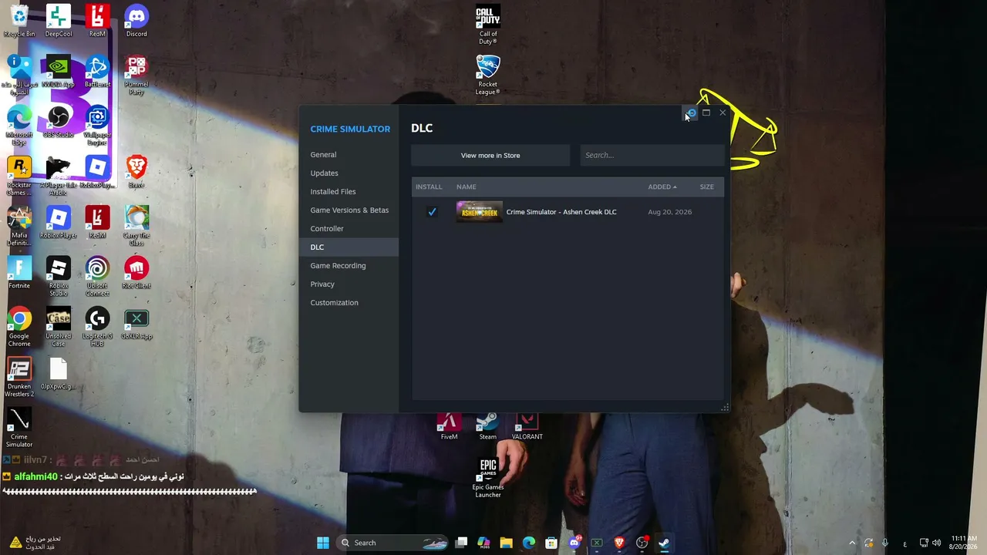This screenshot has height=555, width=987.
Task: Open the clock and date flyout
Action: click(x=963, y=543)
